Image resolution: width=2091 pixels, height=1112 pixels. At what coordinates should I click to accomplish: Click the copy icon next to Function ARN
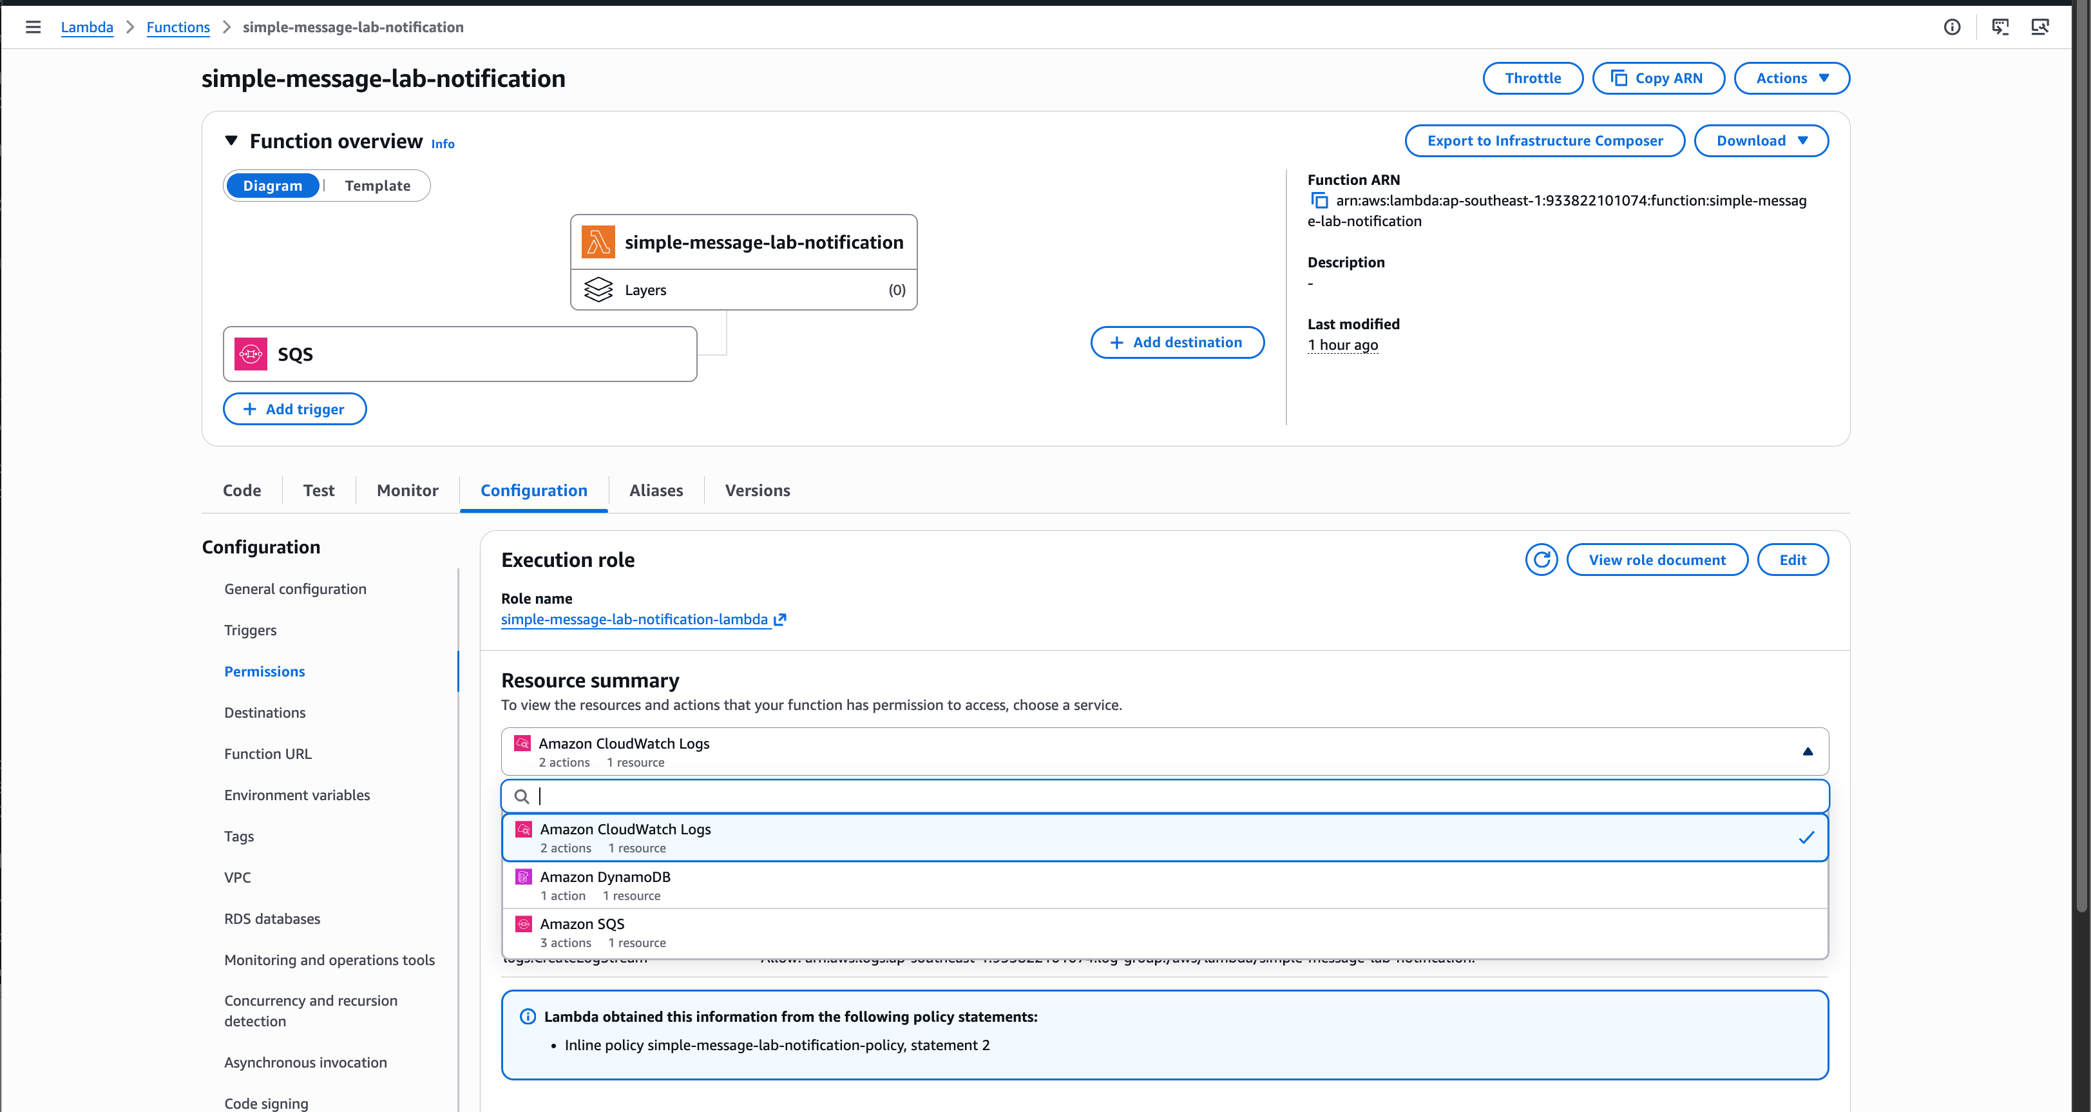1320,200
